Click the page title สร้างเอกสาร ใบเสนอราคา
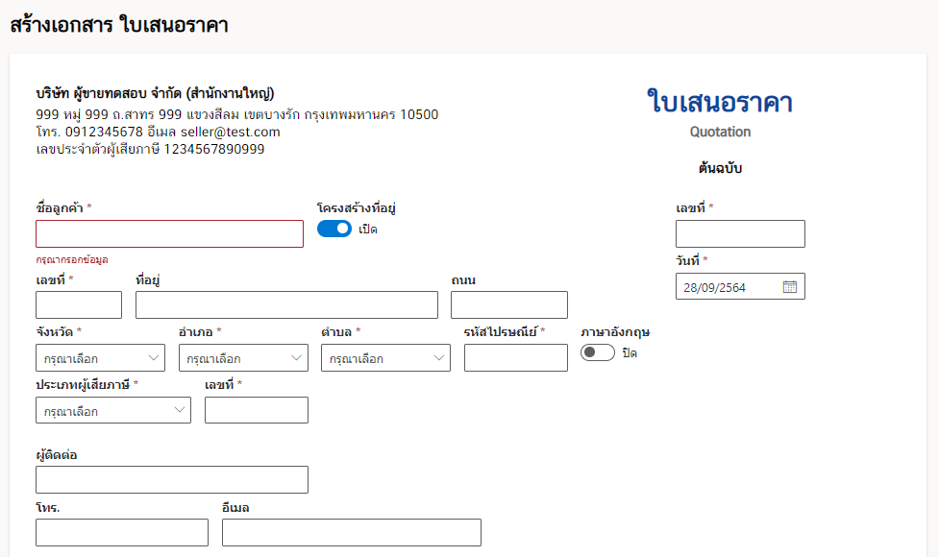 tap(119, 25)
